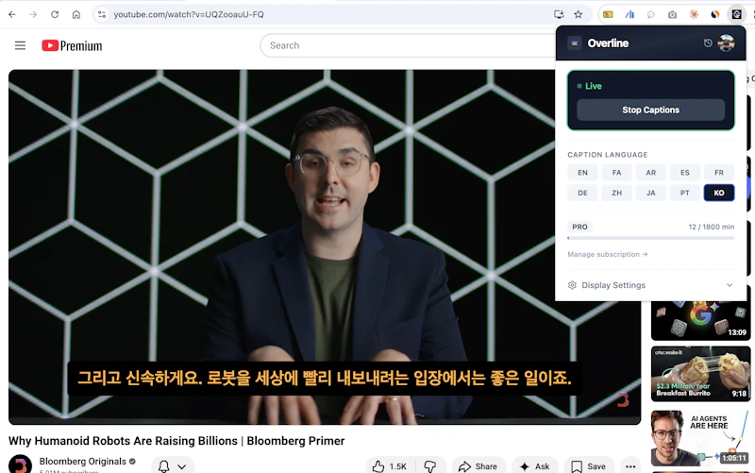
Task: Open the chat bubble extension icon
Action: pos(650,14)
